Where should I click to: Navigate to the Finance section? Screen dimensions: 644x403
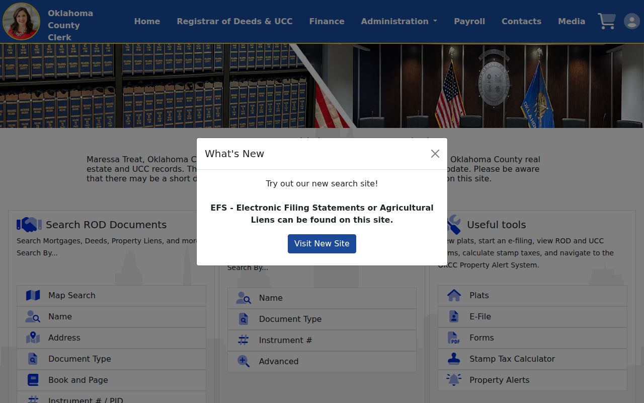[327, 21]
